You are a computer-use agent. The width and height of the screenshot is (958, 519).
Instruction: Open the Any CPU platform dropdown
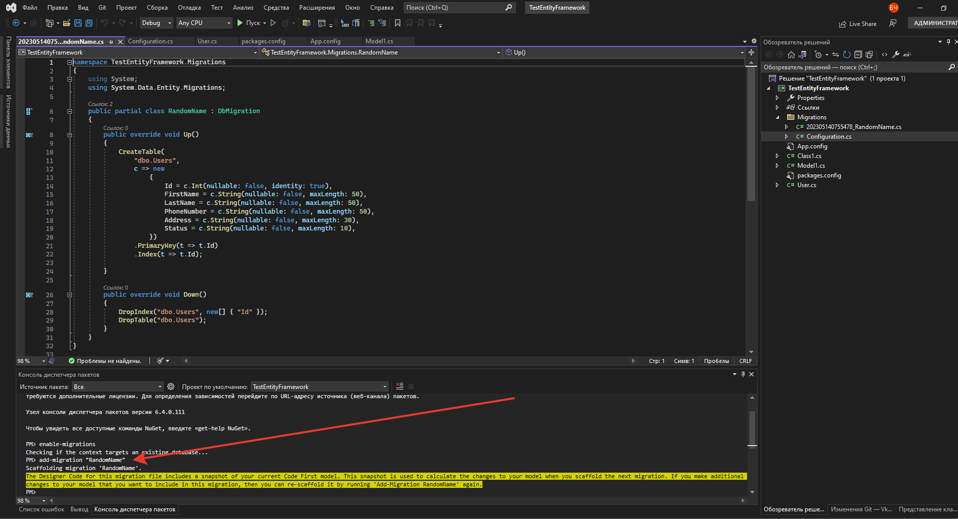pyautogui.click(x=204, y=23)
